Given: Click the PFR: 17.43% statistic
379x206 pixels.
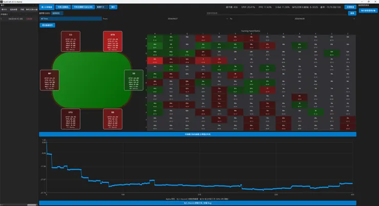Looking at the screenshot, I should tap(265, 7).
